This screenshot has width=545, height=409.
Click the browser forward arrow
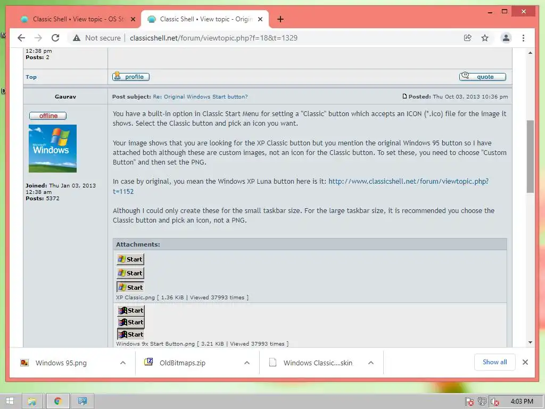tap(38, 38)
